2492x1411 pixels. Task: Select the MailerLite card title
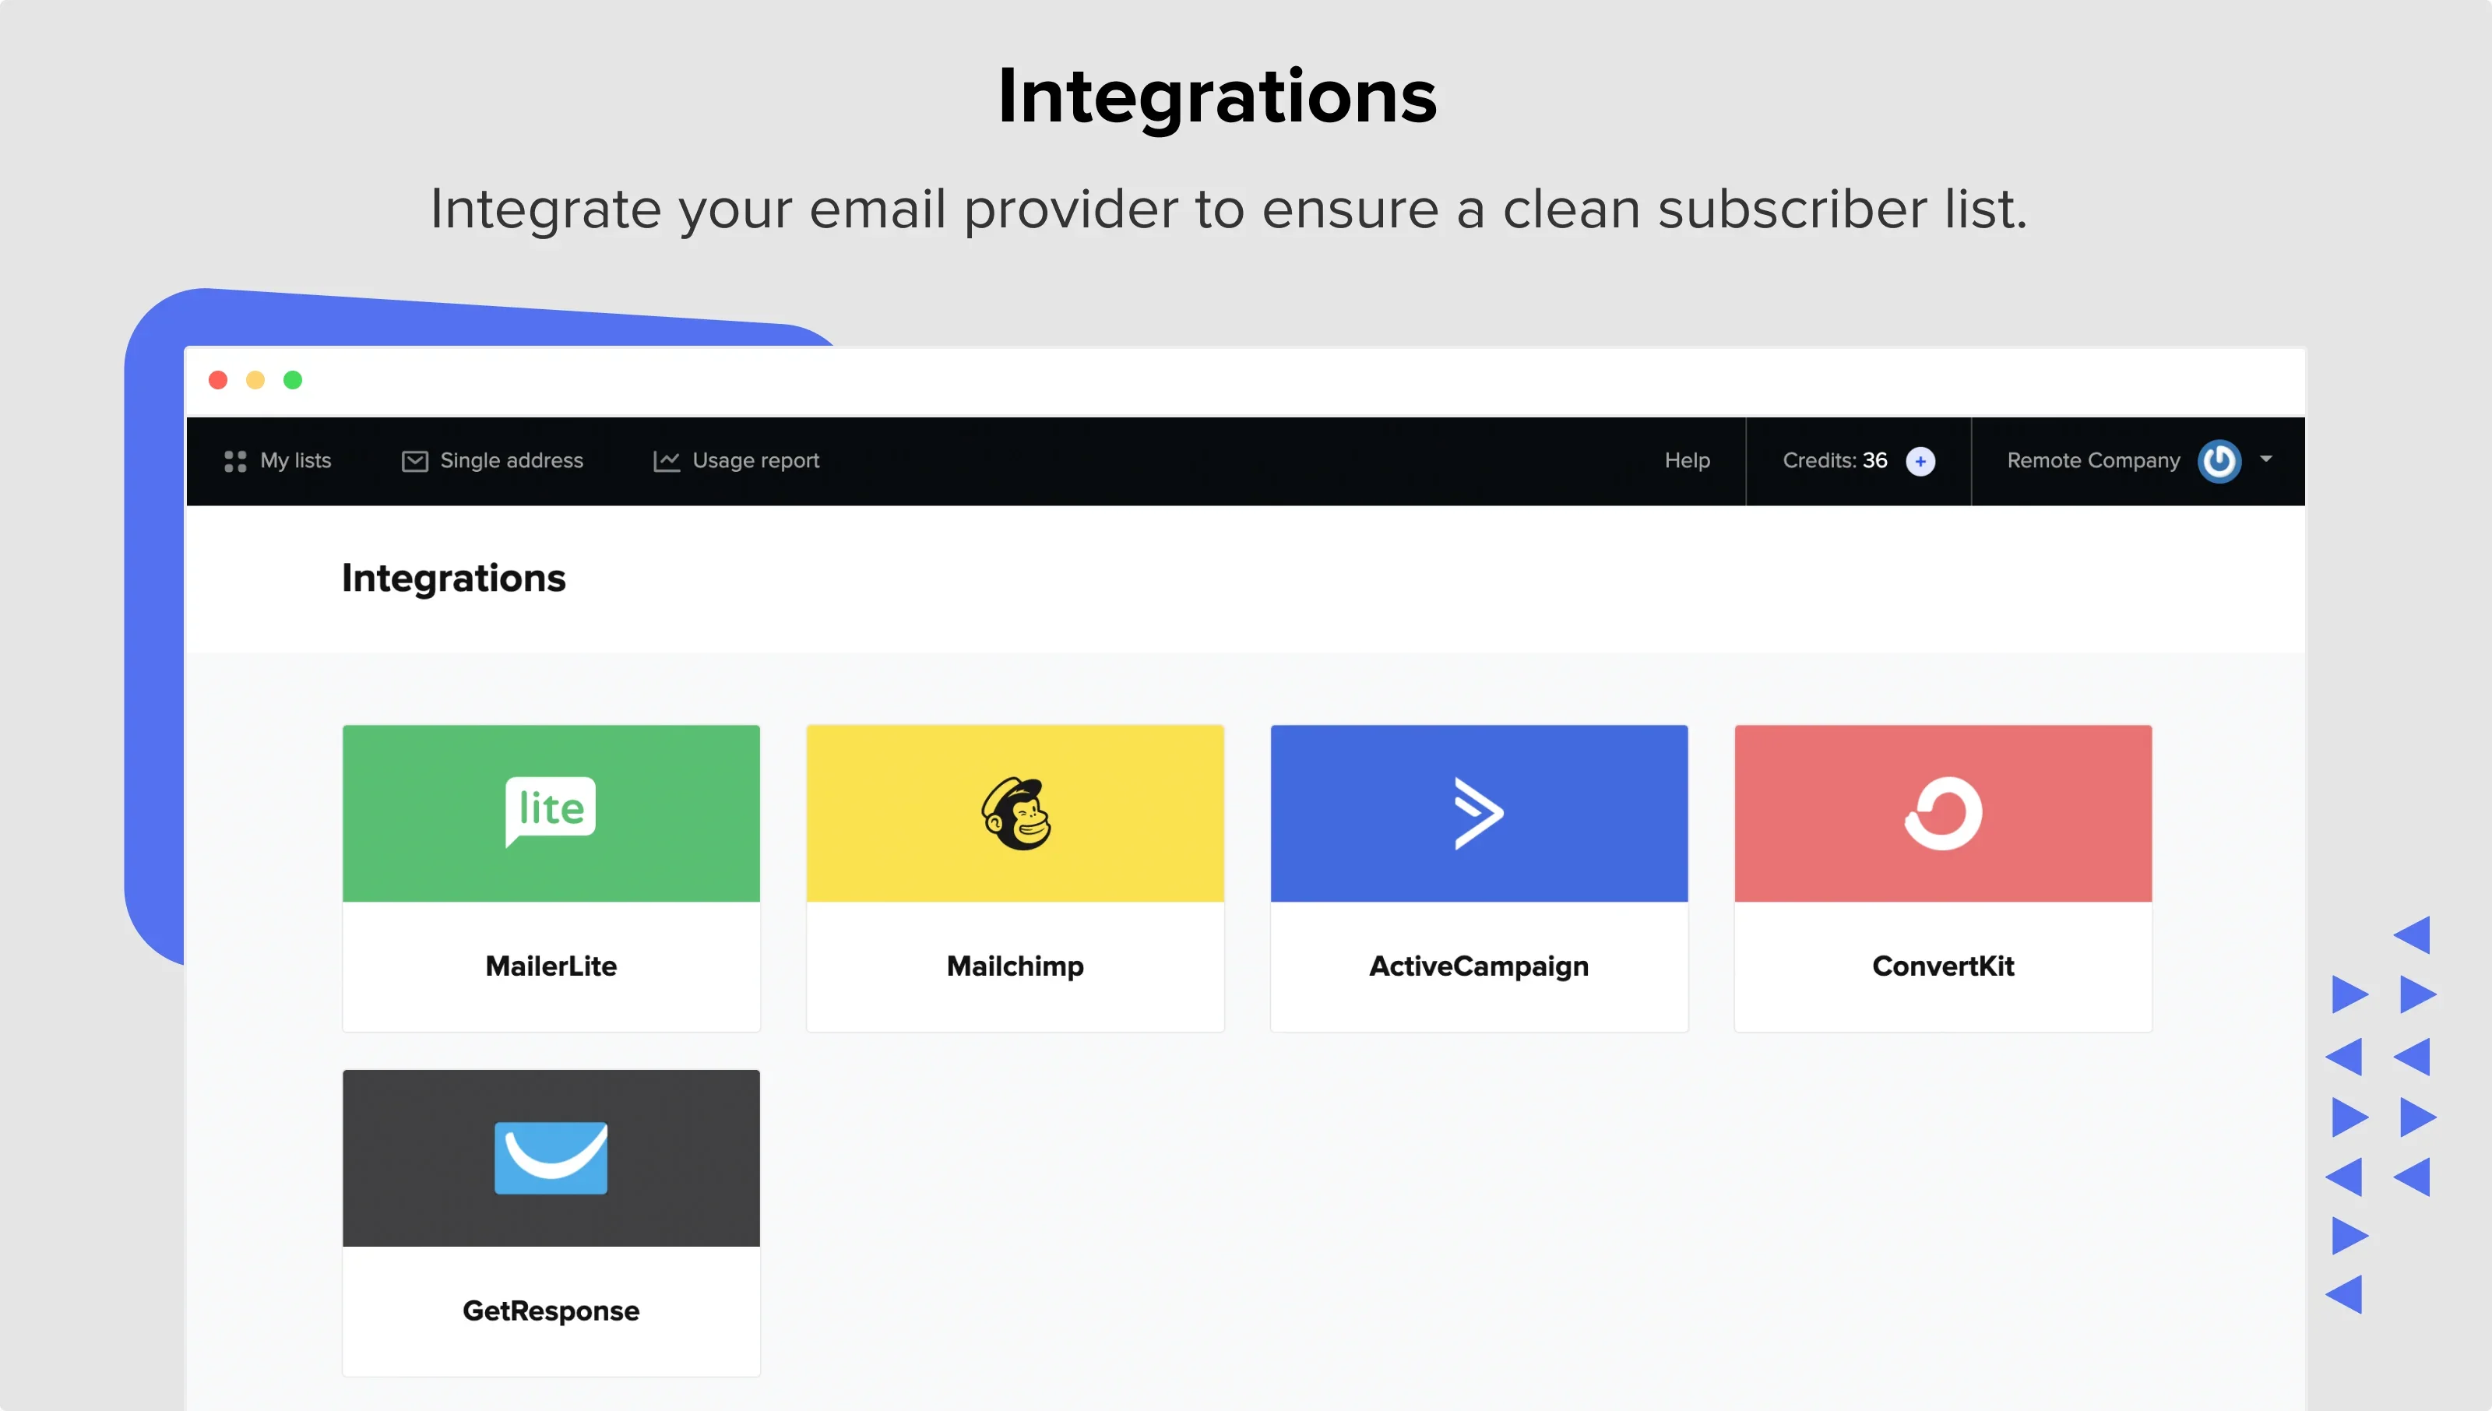[x=551, y=966]
